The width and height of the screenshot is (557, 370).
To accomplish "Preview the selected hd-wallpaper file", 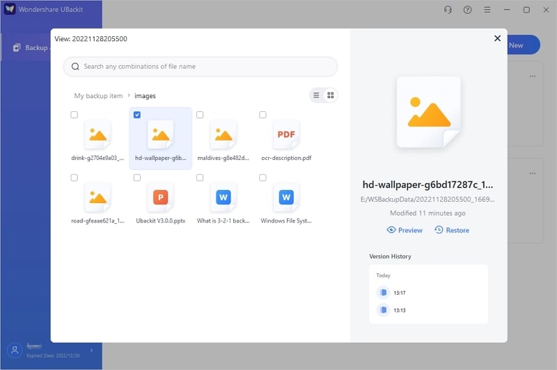I will tap(405, 230).
